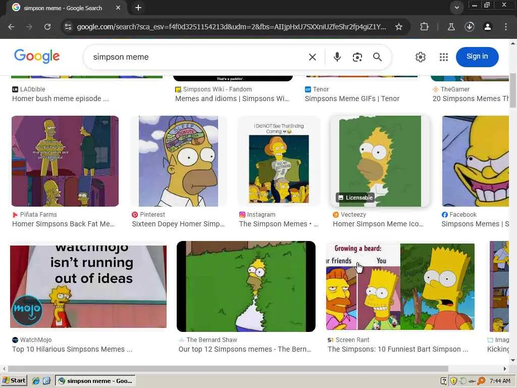Click the horizontal scrollbar thumb
Viewport: 517px width, 388px height.
click(228, 368)
